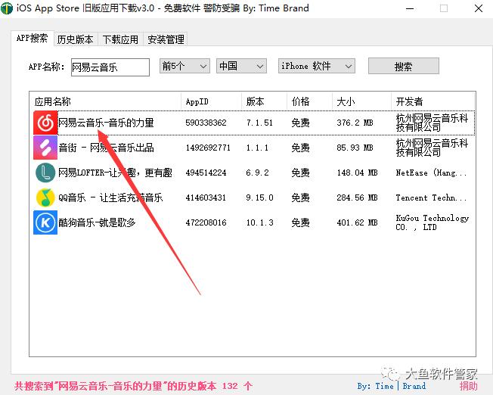Click 免费 price in QQ音乐 row

[x=301, y=197]
